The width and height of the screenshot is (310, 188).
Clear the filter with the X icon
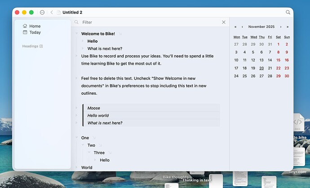coord(224,22)
